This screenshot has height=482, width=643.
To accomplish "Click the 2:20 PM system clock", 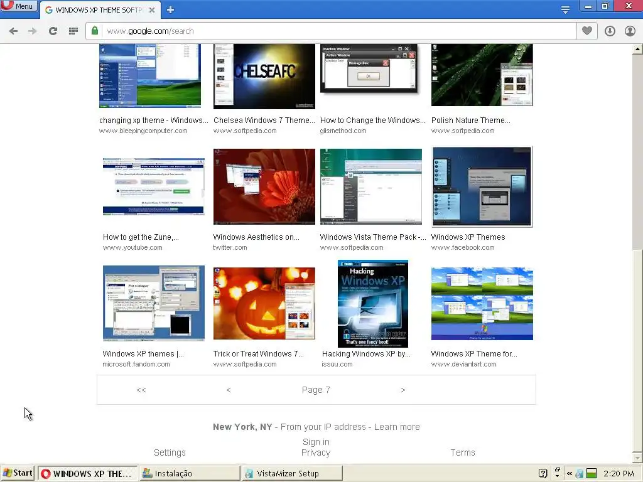I will [x=619, y=473].
